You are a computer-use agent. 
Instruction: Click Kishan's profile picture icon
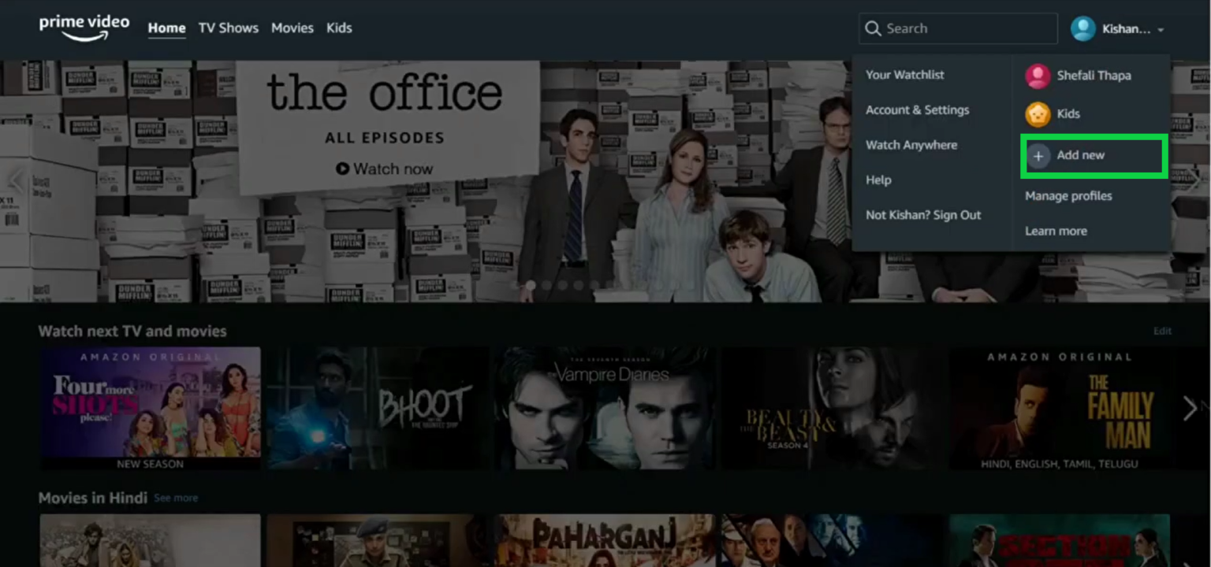[x=1082, y=28]
